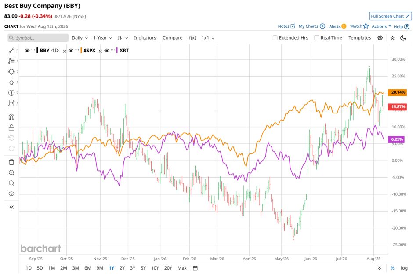Click the lock drawings icon
Image resolution: width=413 pixels, height=274 pixels.
click(x=11, y=128)
